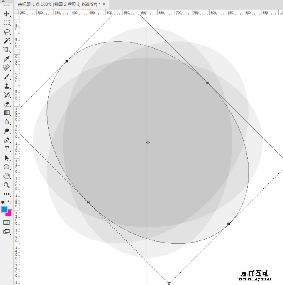The height and width of the screenshot is (285, 283).
Task: Toggle Quick Mask mode
Action: [x=7, y=223]
